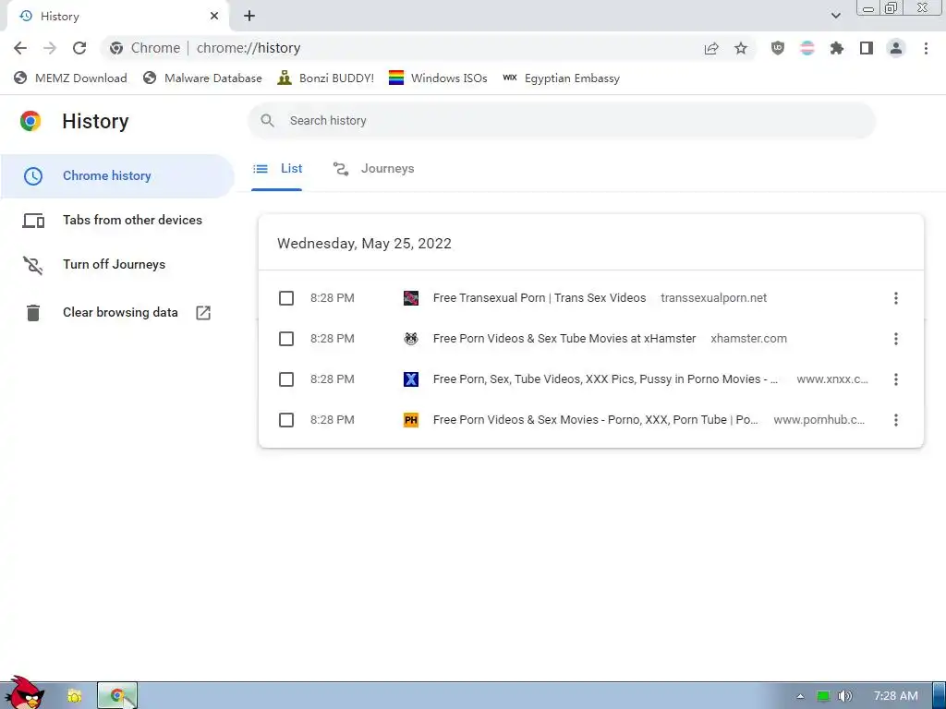Open the profile avatar menu
946x709 pixels.
coord(896,48)
